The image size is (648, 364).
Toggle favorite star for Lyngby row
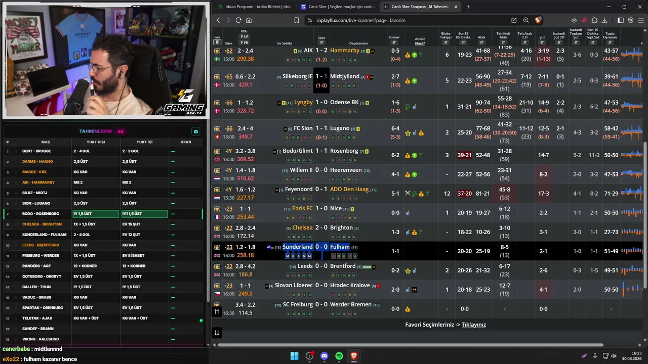click(x=217, y=103)
